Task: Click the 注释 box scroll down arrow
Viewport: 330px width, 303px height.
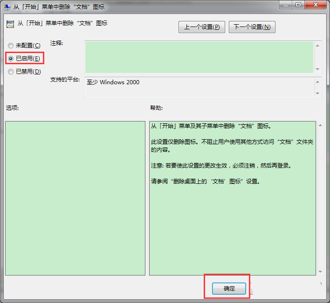Action: point(317,69)
